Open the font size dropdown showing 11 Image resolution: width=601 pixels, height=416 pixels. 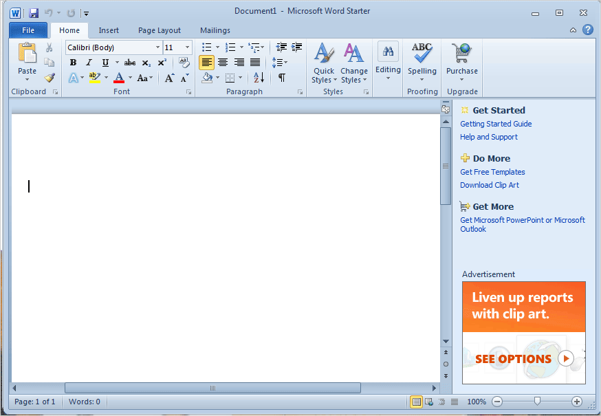(x=187, y=47)
